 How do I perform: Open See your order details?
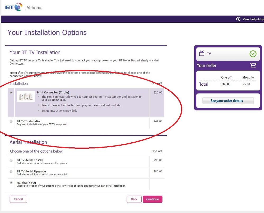coord(228,101)
